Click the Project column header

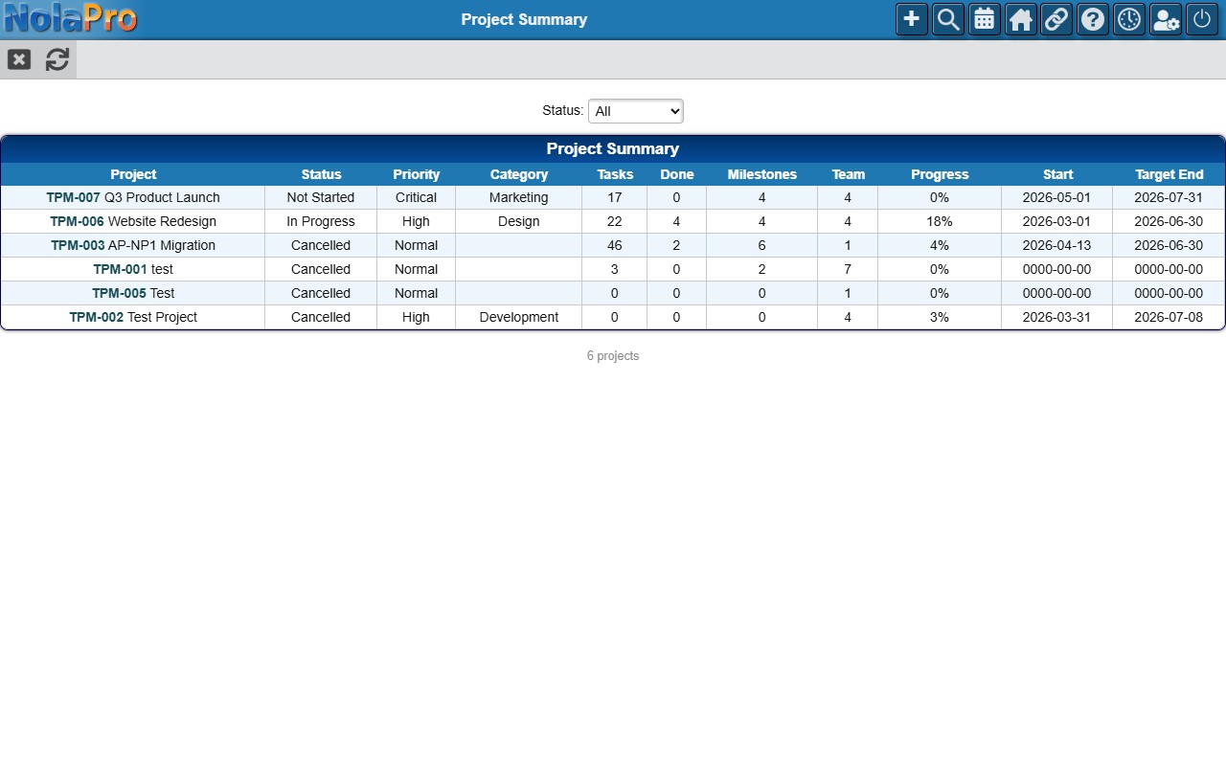point(133,174)
